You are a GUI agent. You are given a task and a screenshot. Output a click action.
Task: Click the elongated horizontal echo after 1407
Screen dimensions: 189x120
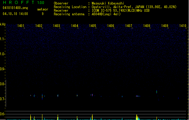[138, 96]
